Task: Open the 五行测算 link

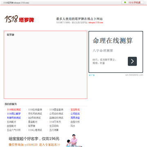Action: click(x=54, y=130)
